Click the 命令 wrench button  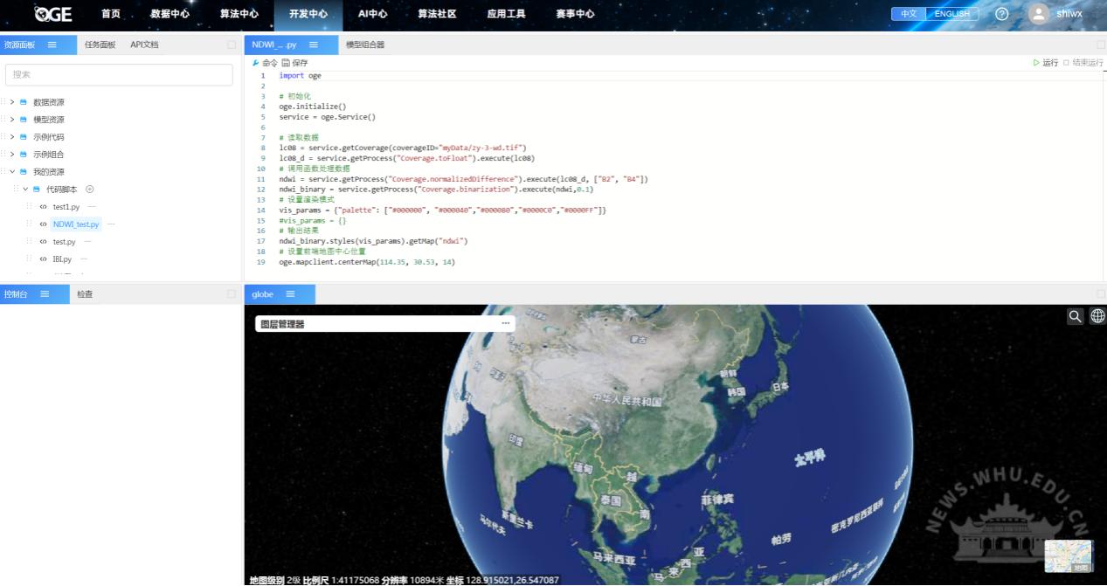click(265, 63)
